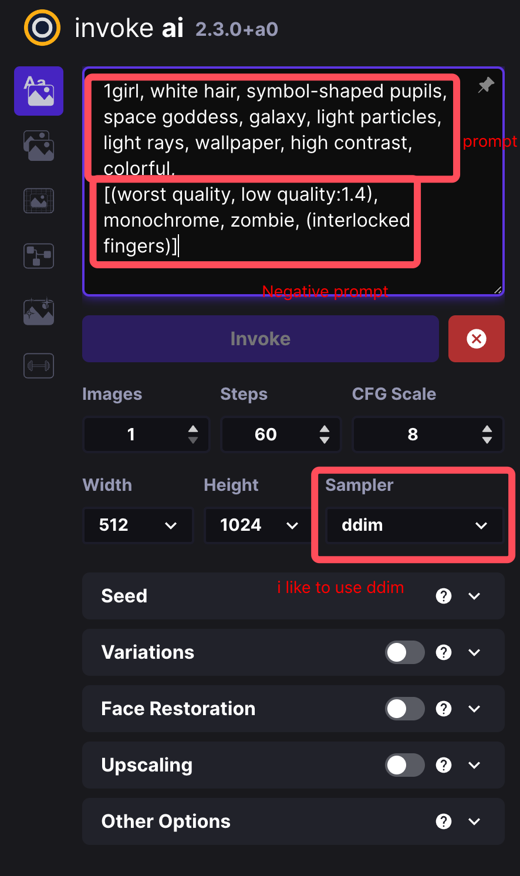Switch to the Image to Image tab
Image resolution: width=520 pixels, height=876 pixels.
click(39, 145)
